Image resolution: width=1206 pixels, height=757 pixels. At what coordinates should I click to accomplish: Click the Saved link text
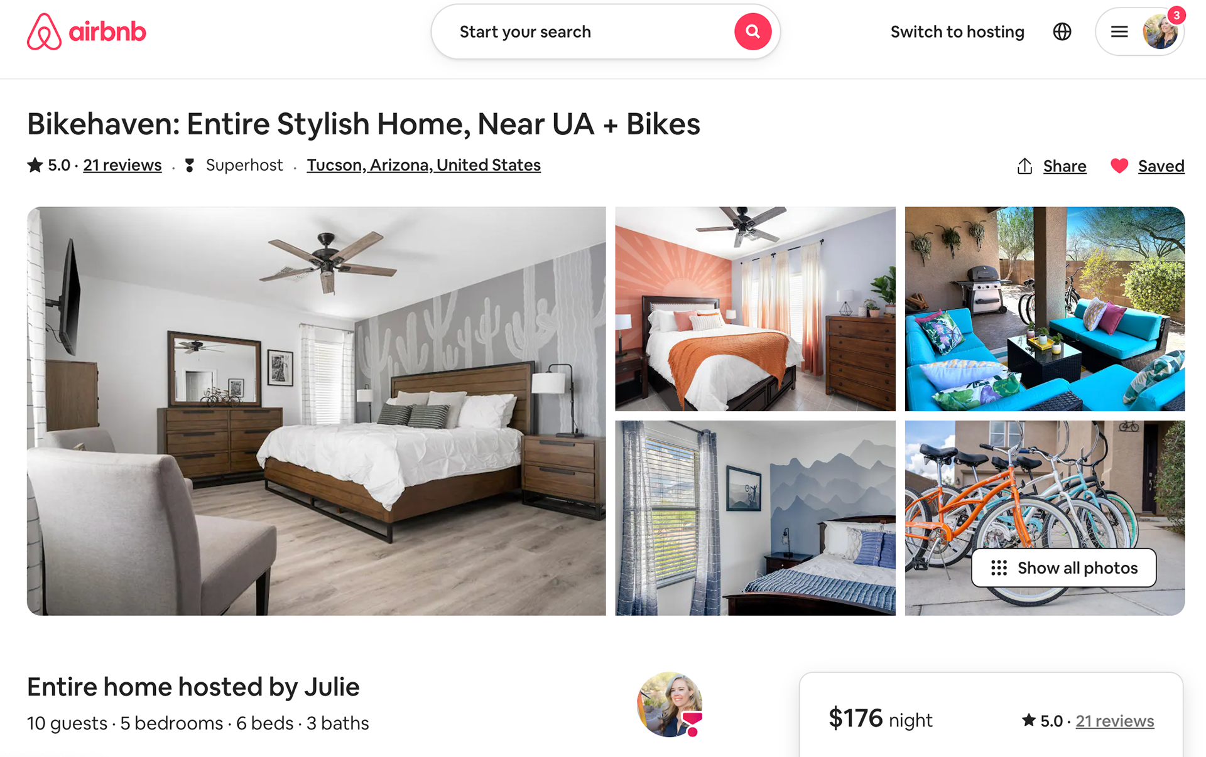tap(1161, 166)
